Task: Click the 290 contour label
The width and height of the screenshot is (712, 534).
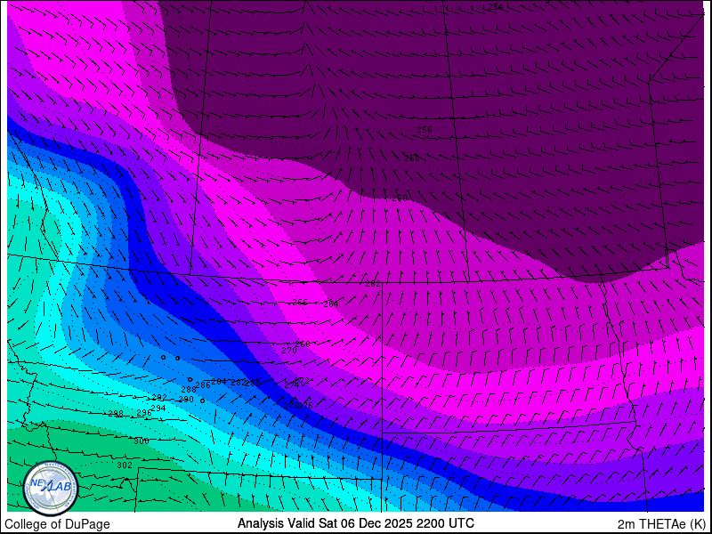Action: coord(186,400)
